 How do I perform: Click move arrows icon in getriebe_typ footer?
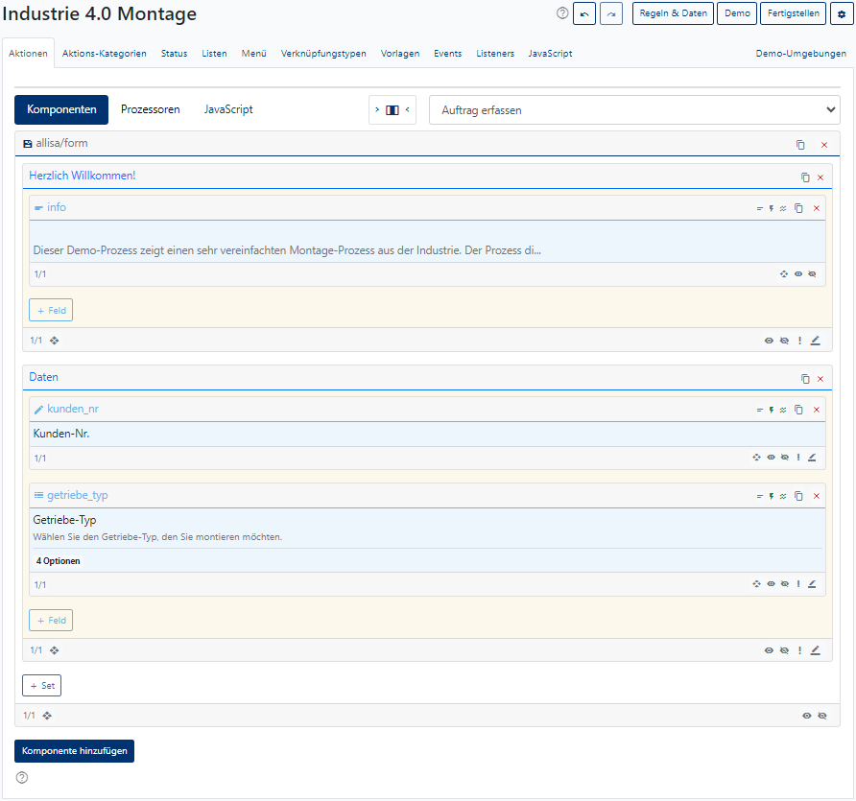756,584
